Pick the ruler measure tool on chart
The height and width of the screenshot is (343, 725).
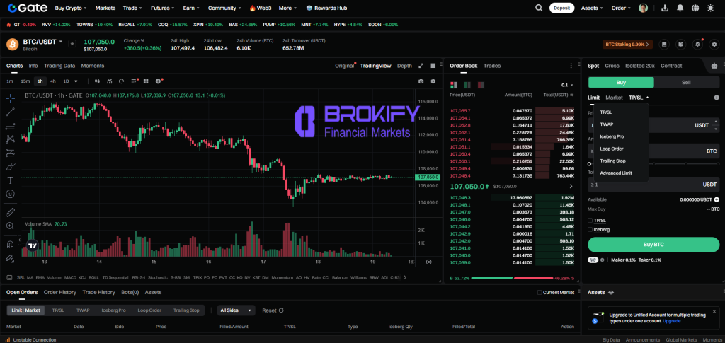(x=11, y=211)
